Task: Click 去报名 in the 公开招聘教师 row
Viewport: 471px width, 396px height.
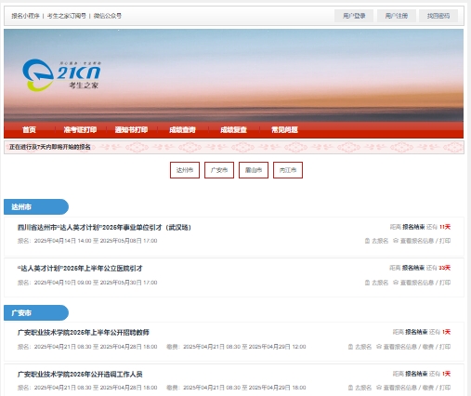Action: pyautogui.click(x=360, y=347)
